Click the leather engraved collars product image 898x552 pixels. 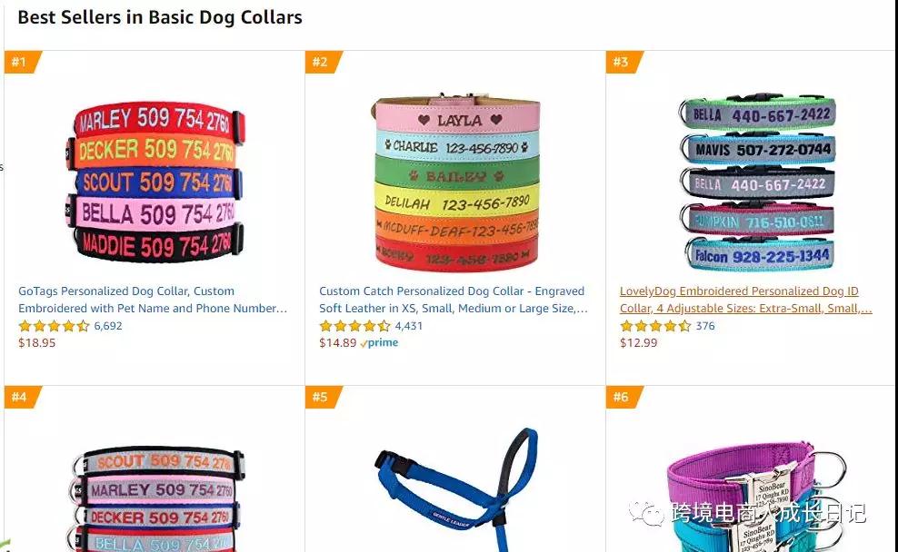pos(456,183)
